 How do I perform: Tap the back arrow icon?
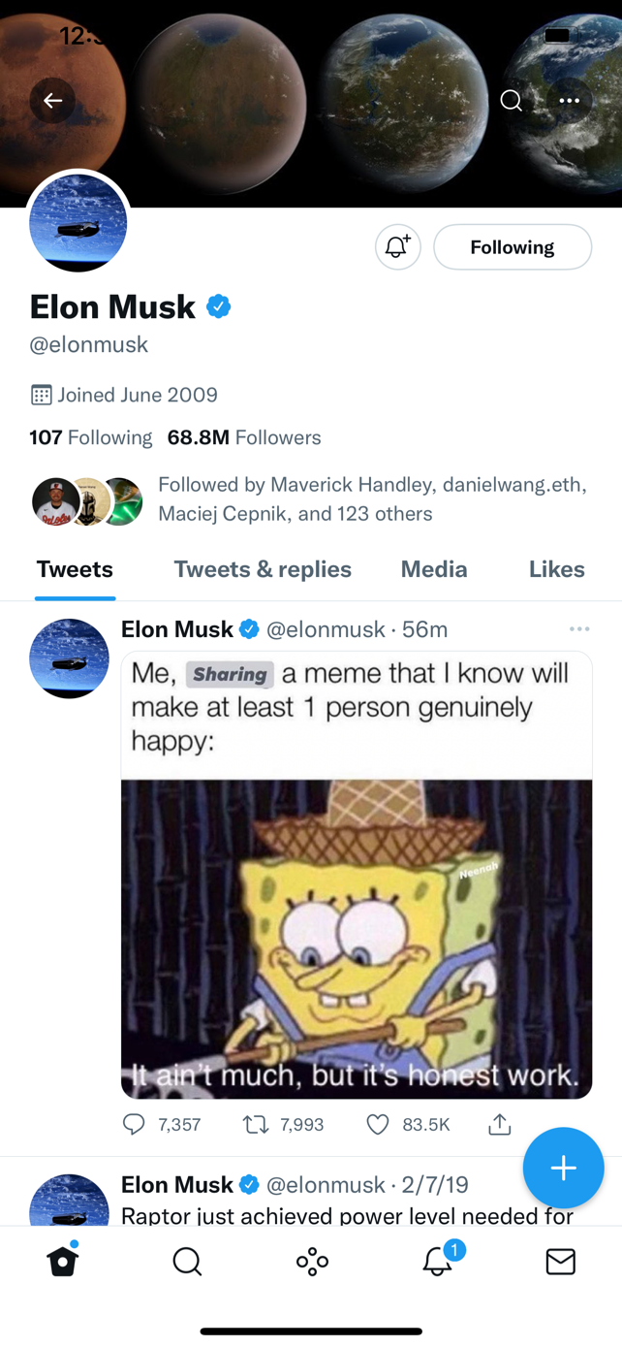click(x=52, y=101)
